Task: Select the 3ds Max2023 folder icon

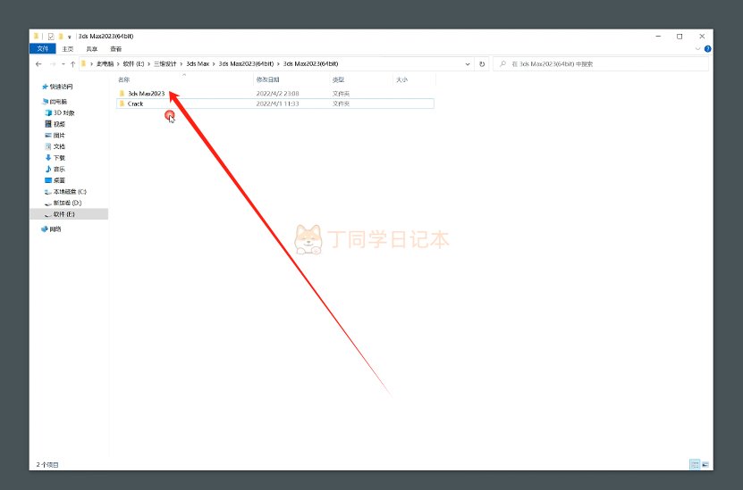Action: 122,93
